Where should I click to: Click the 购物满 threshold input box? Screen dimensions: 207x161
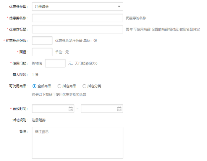point(55,63)
